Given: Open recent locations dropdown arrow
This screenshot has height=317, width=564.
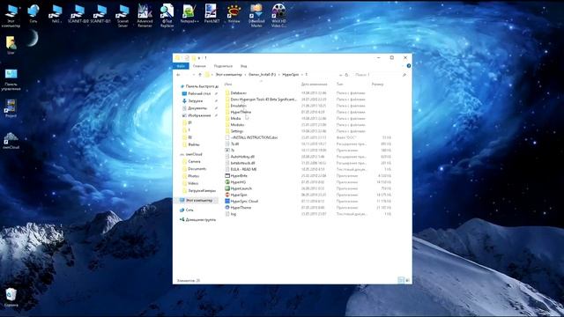Looking at the screenshot, I should [194, 75].
